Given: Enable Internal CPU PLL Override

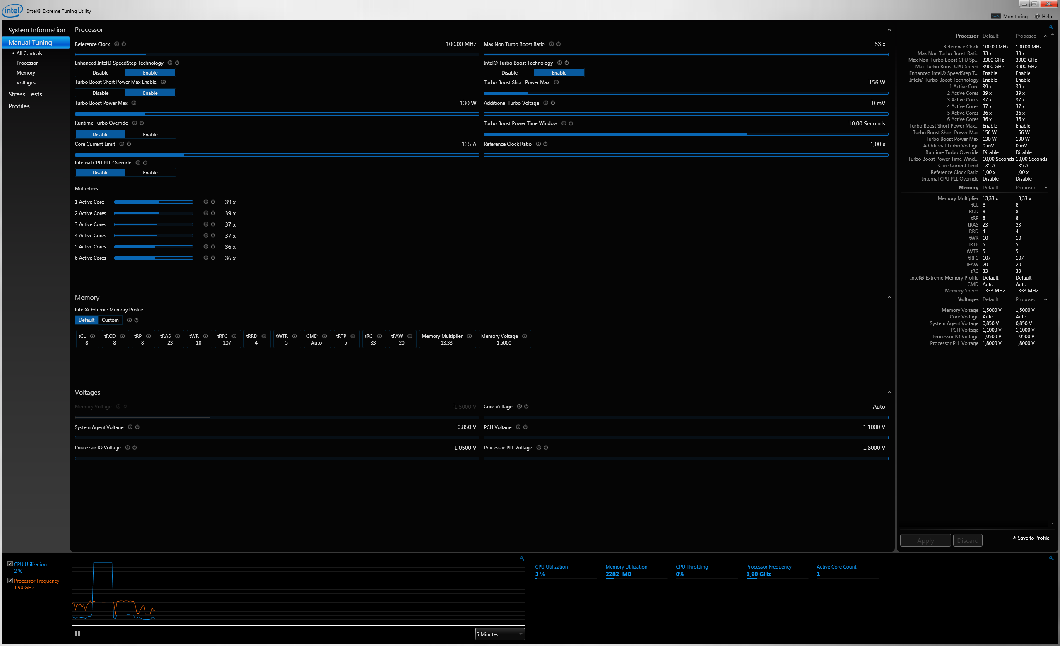Looking at the screenshot, I should coord(150,172).
